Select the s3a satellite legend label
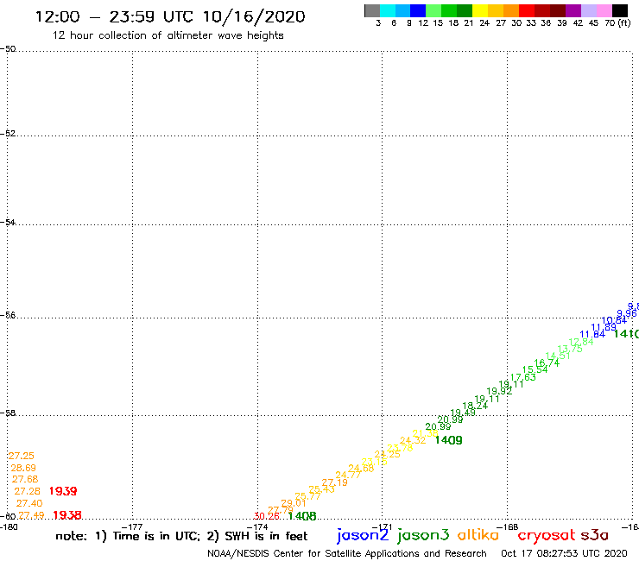Viewport: 639px width, 561px height. click(x=594, y=535)
